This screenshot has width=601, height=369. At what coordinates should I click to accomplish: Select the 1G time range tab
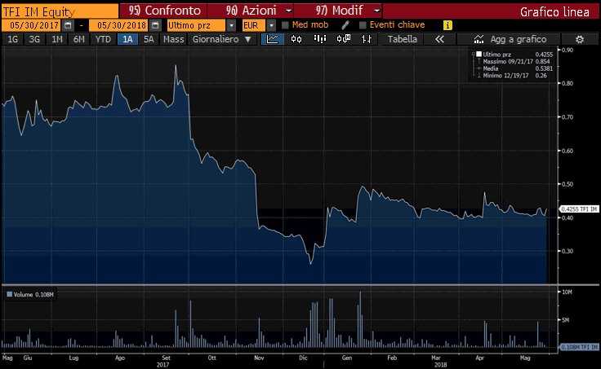[x=12, y=39]
